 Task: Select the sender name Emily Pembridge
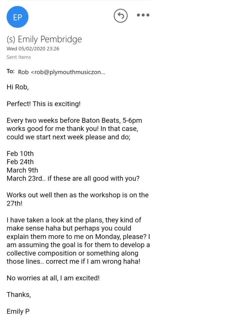point(44,40)
